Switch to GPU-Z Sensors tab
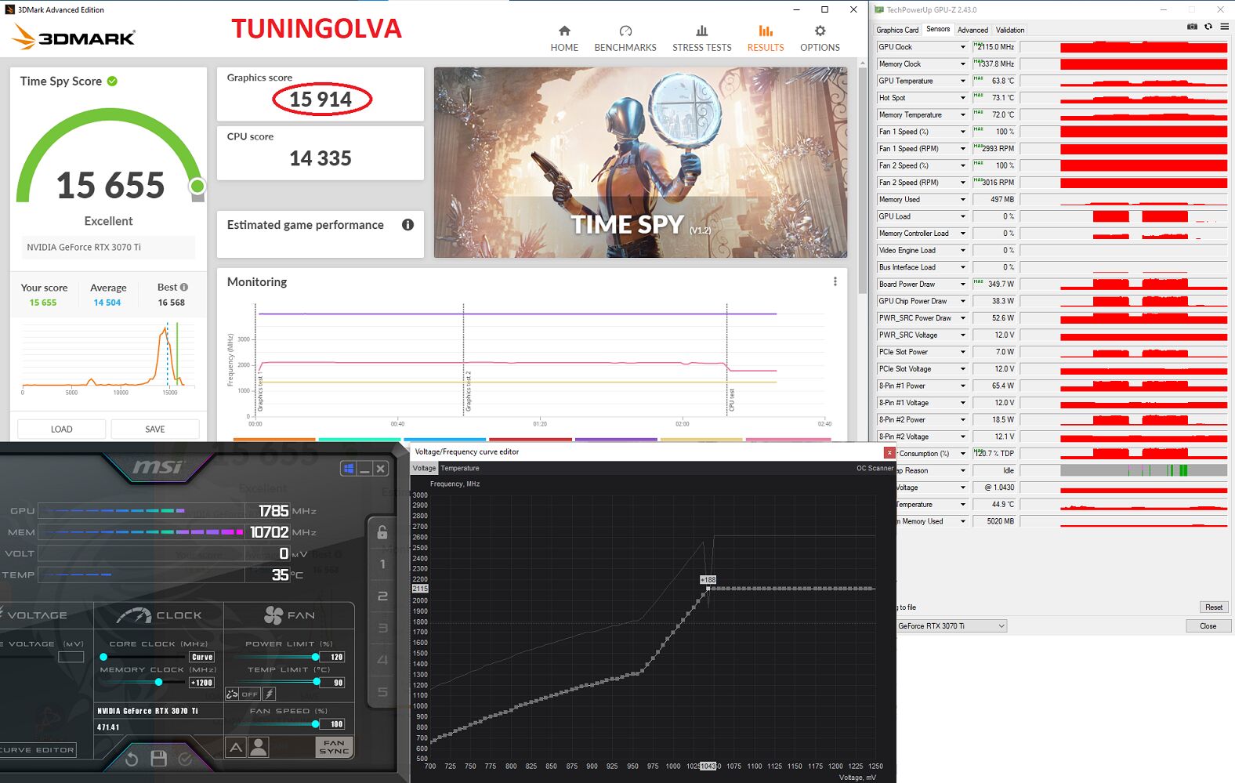Screen dimensions: 1235x783 [x=938, y=29]
